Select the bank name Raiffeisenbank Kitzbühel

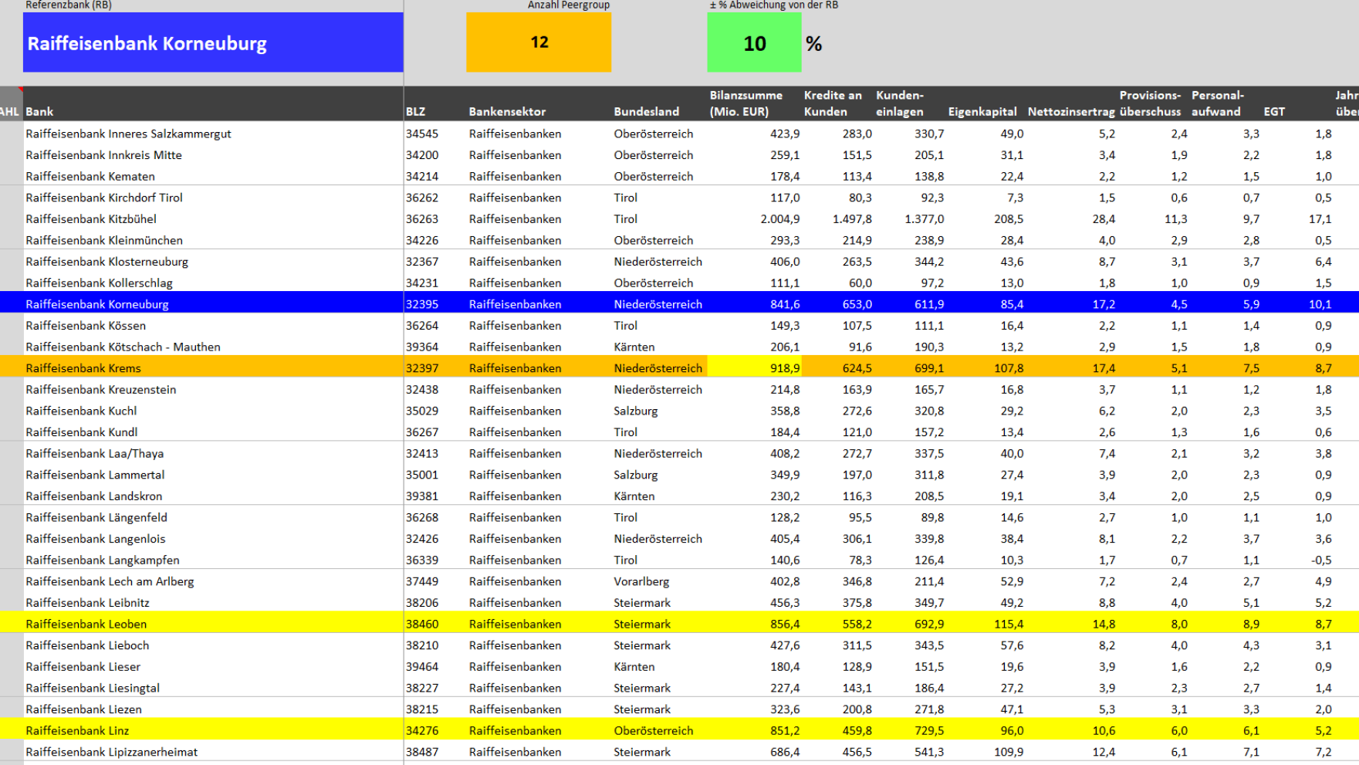click(x=93, y=218)
